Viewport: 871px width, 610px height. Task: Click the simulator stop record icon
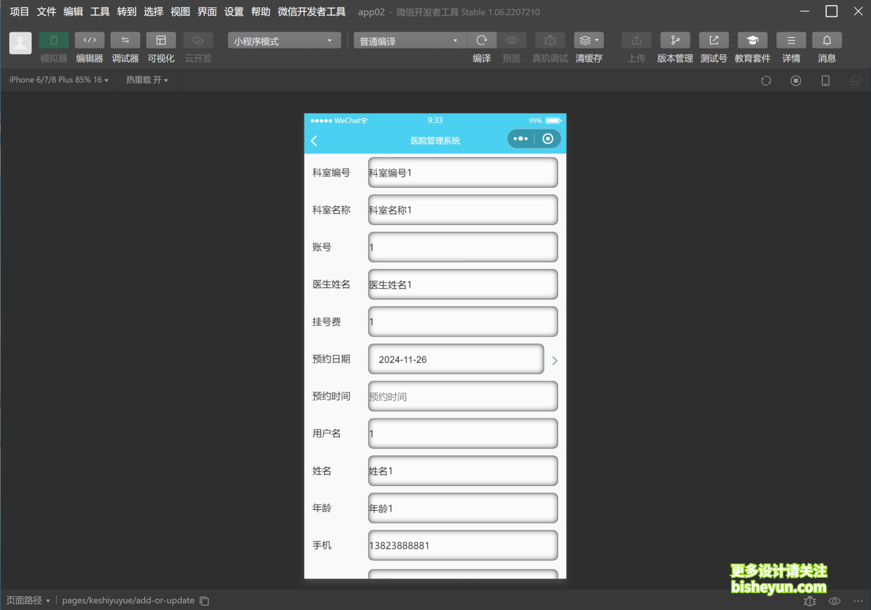tap(796, 81)
